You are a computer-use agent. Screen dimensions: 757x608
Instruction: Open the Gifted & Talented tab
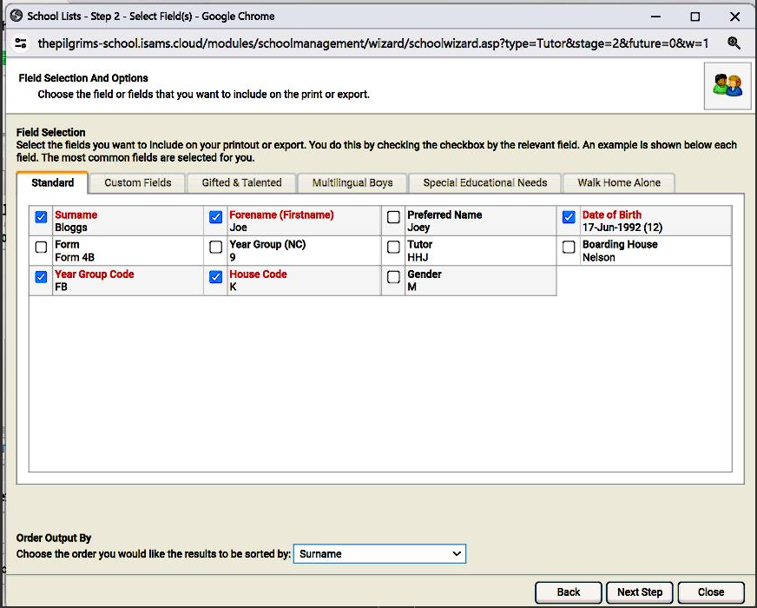pyautogui.click(x=241, y=182)
